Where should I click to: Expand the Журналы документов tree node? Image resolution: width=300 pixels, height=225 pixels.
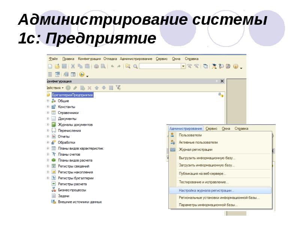point(48,124)
